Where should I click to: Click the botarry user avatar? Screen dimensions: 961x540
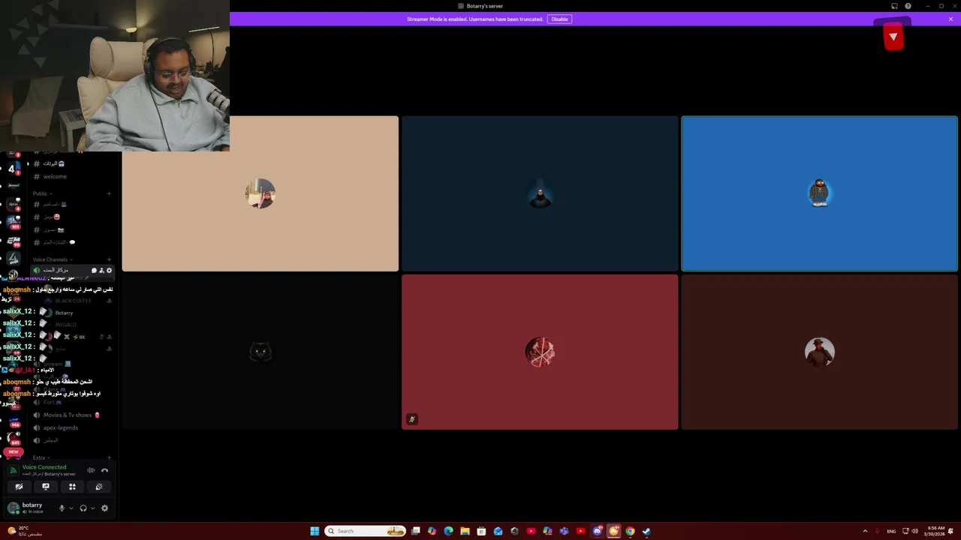[13, 508]
